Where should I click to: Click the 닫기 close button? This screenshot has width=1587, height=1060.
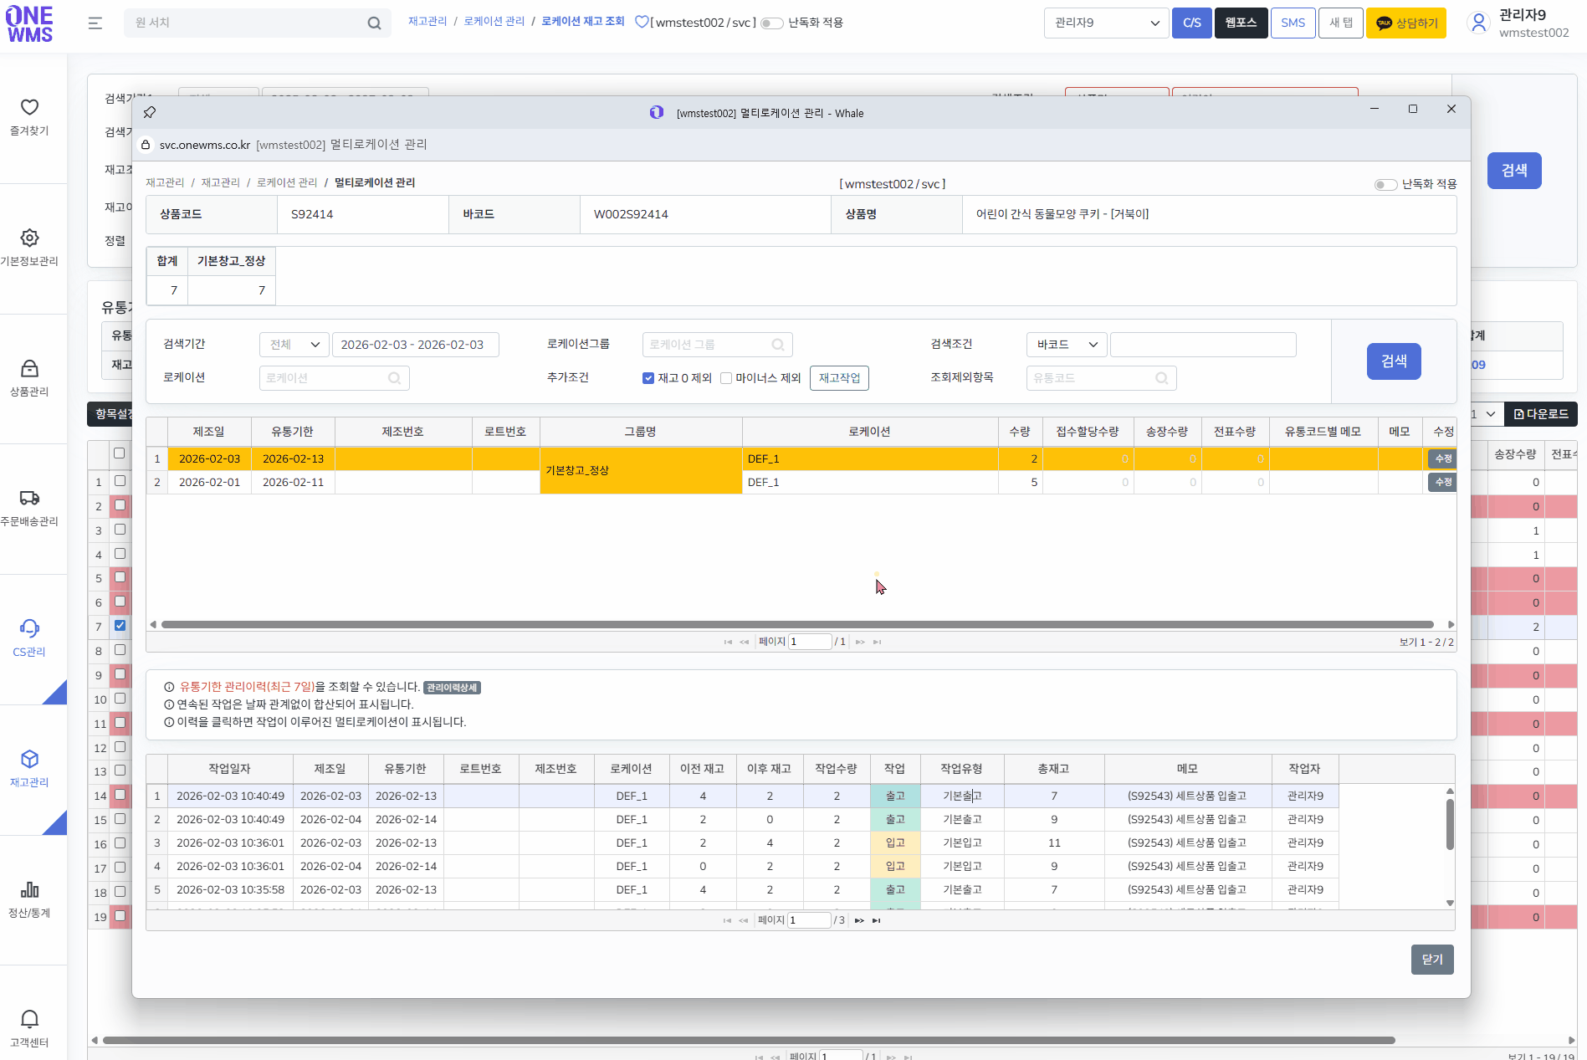click(1432, 960)
